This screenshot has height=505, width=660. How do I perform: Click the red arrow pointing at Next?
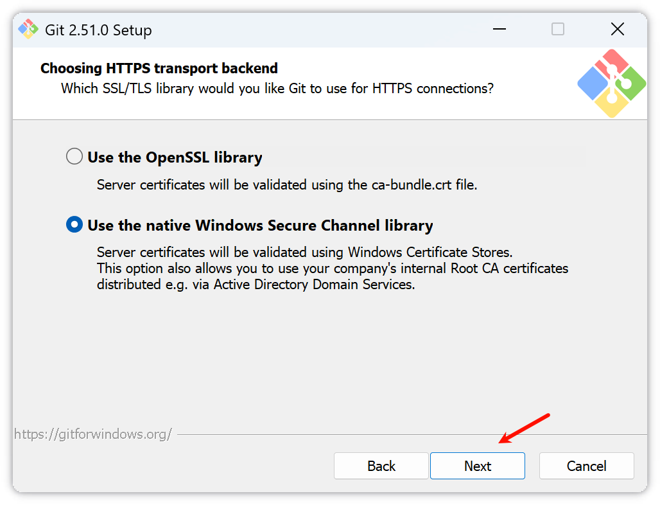click(x=524, y=429)
